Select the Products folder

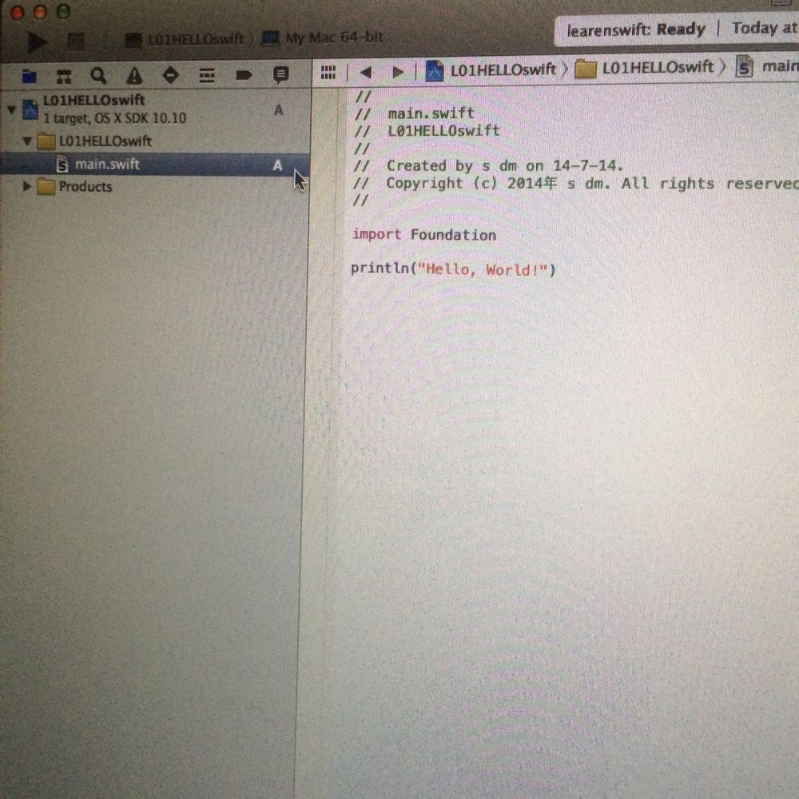coord(75,186)
